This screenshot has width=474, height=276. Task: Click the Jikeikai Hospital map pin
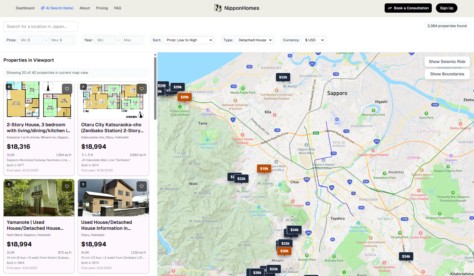click(x=293, y=201)
